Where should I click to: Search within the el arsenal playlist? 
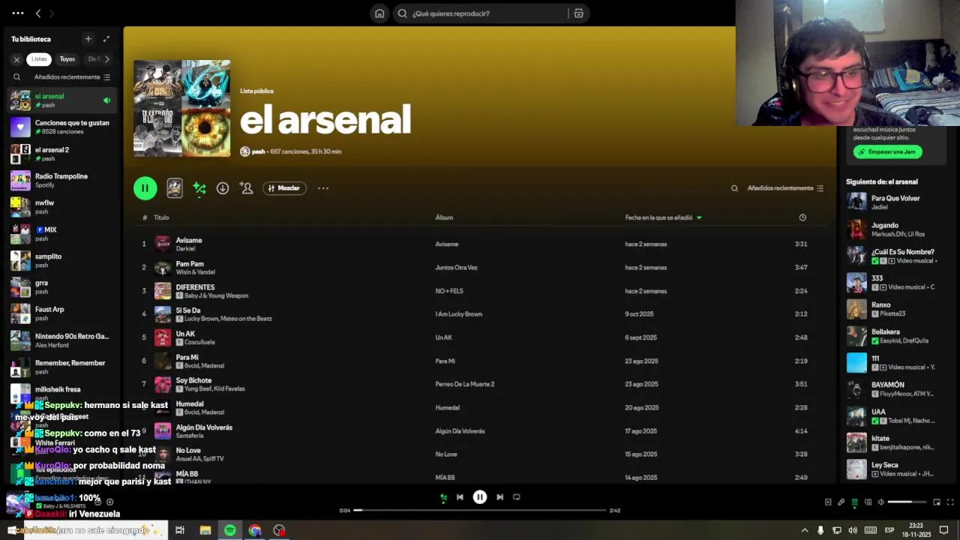coord(734,188)
